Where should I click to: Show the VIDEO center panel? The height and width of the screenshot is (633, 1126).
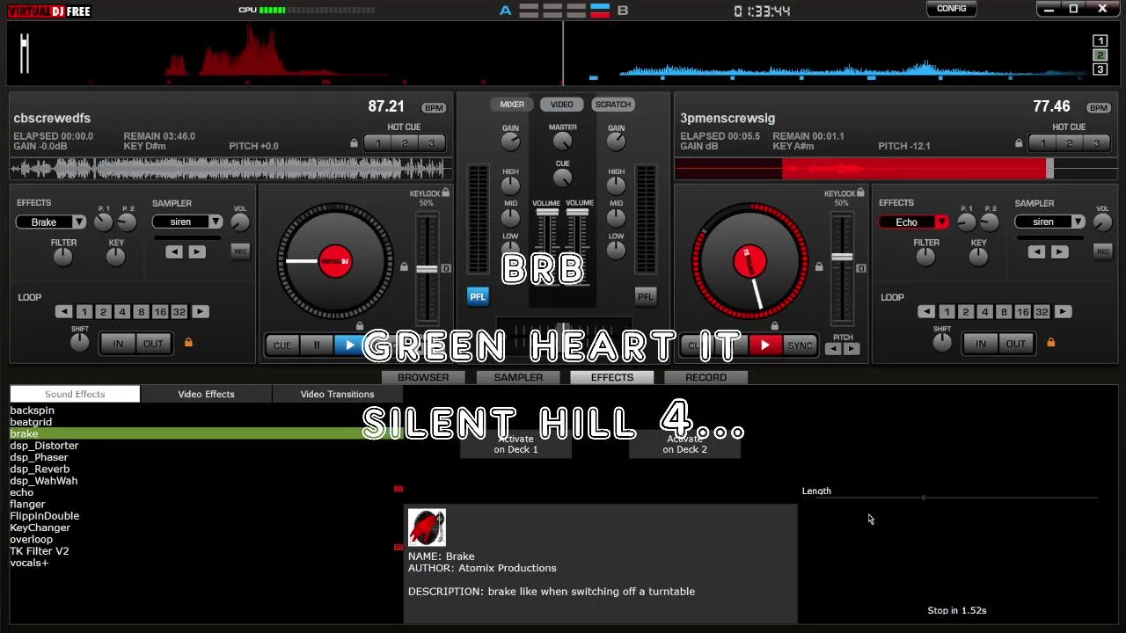(561, 105)
